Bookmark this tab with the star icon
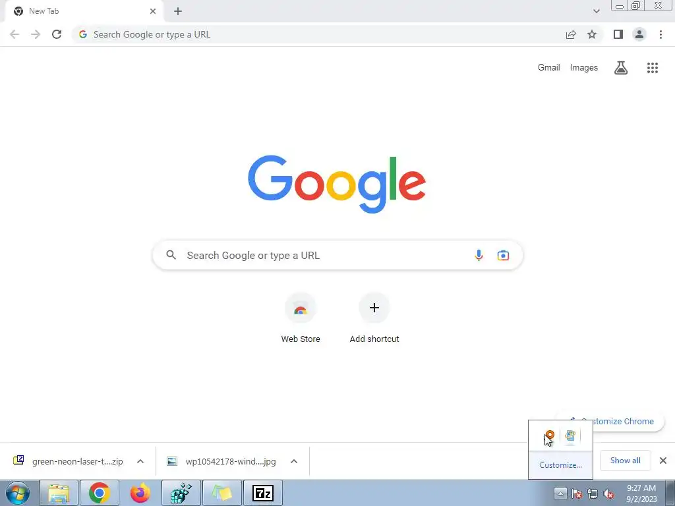The height and width of the screenshot is (506, 675). [592, 34]
